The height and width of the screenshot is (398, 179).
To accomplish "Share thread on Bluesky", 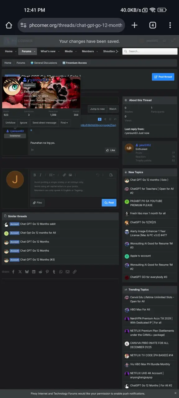I will coord(27,272).
